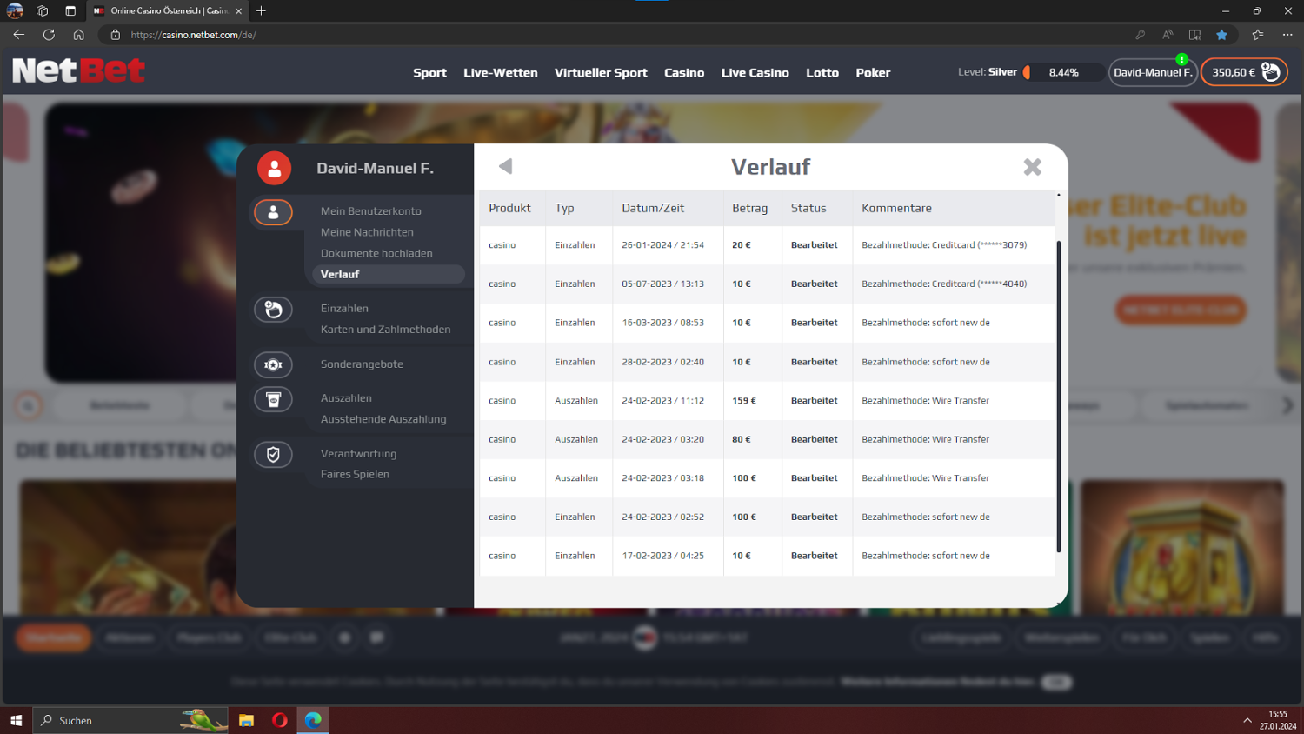Click the Einzahlen deposit hand icon

273,310
